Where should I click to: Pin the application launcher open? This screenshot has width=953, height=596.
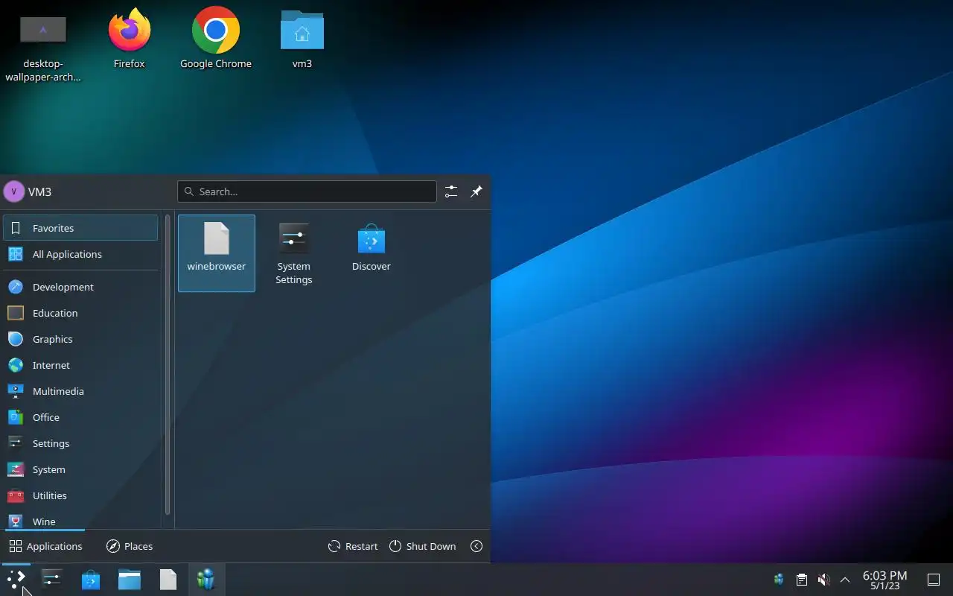pyautogui.click(x=476, y=191)
